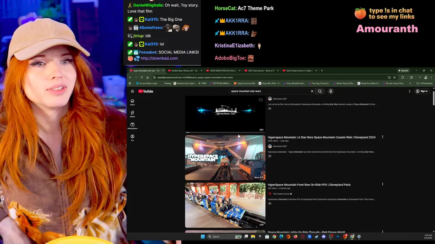Click the browser home icon
The image size is (435, 244).
(x=147, y=77)
